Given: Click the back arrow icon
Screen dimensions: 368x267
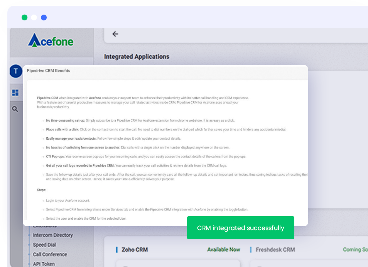Looking at the screenshot, I should (x=115, y=34).
